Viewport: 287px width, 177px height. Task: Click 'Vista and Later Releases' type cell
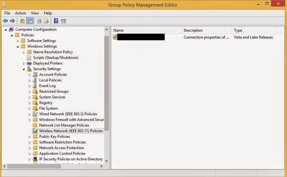point(253,37)
